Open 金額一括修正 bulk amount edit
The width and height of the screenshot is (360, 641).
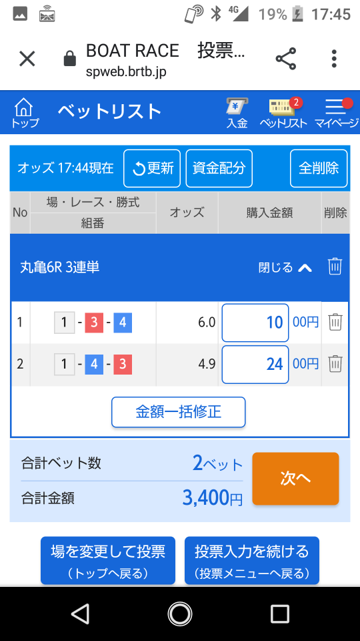click(x=179, y=412)
